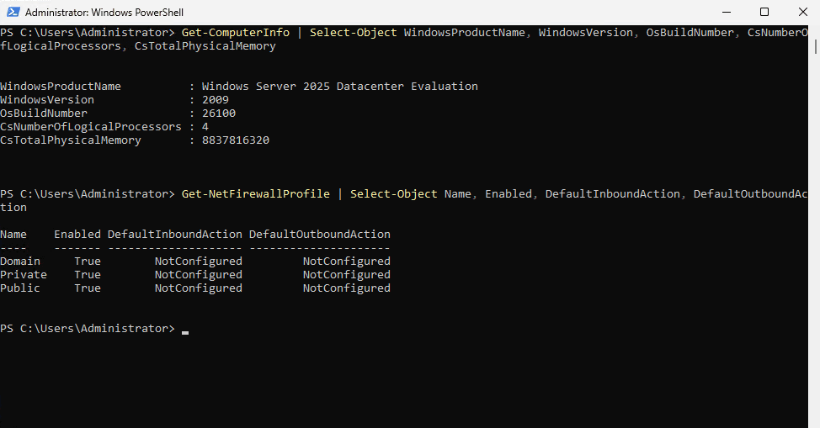Click the True value in Public row
Screen dimensions: 820x428
tap(88, 288)
